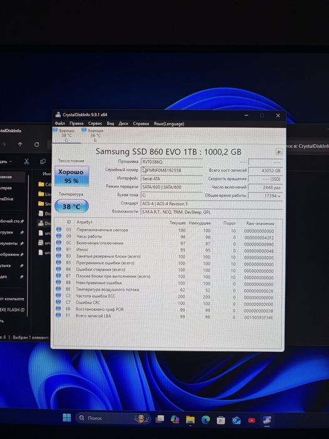Image resolution: width=329 pixels, height=439 pixels.
Task: Click the ID column header
Action: pos(68,222)
